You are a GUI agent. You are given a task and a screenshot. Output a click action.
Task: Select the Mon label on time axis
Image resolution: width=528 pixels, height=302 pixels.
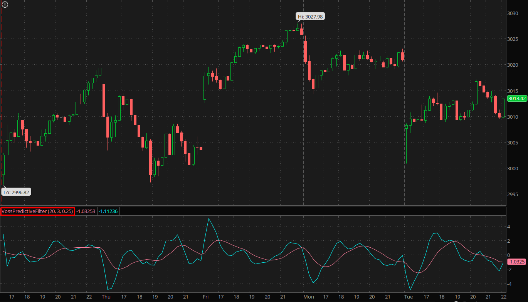tap(308, 297)
